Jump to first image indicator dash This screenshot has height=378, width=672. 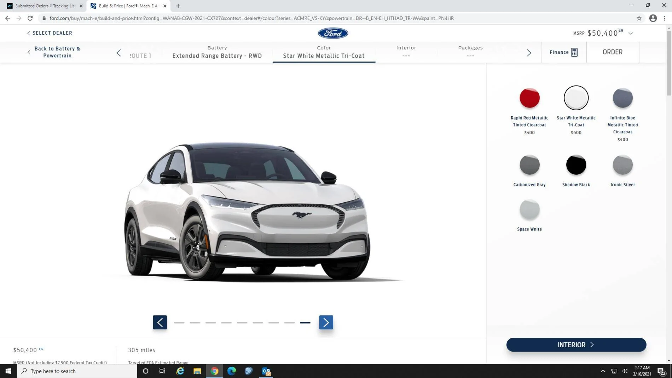click(x=179, y=322)
